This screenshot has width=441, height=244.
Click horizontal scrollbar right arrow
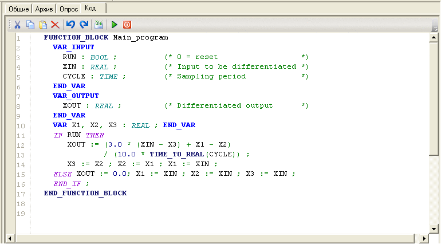(424, 239)
